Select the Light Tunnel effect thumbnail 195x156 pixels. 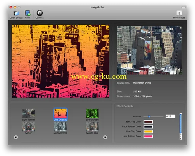(29, 113)
